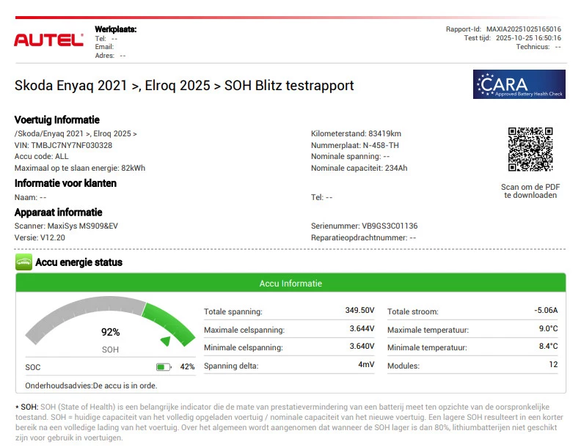Select the Rapport-Id value MAXIA20251025165016
This screenshot has height=447, width=581.
[524, 29]
